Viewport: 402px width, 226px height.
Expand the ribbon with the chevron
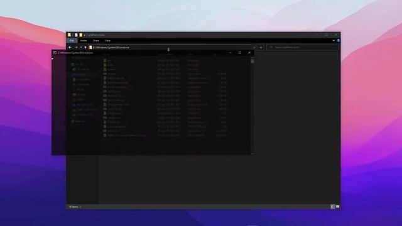(x=334, y=40)
